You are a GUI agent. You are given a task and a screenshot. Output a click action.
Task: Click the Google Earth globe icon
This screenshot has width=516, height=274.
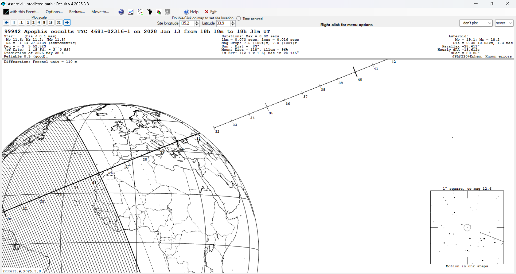coord(121,12)
